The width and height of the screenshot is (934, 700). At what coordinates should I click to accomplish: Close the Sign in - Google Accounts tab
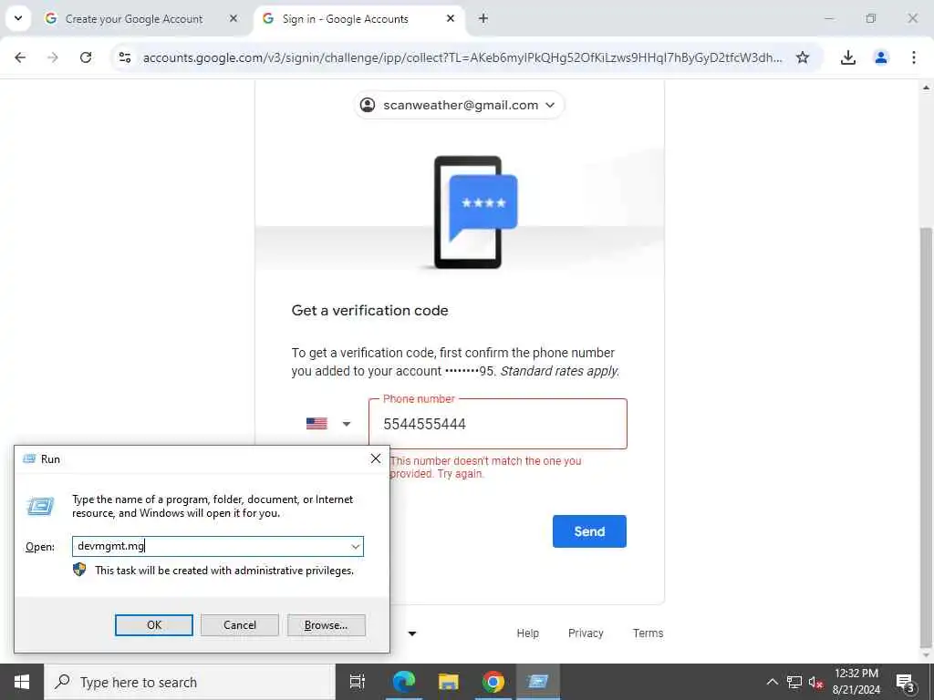[451, 18]
